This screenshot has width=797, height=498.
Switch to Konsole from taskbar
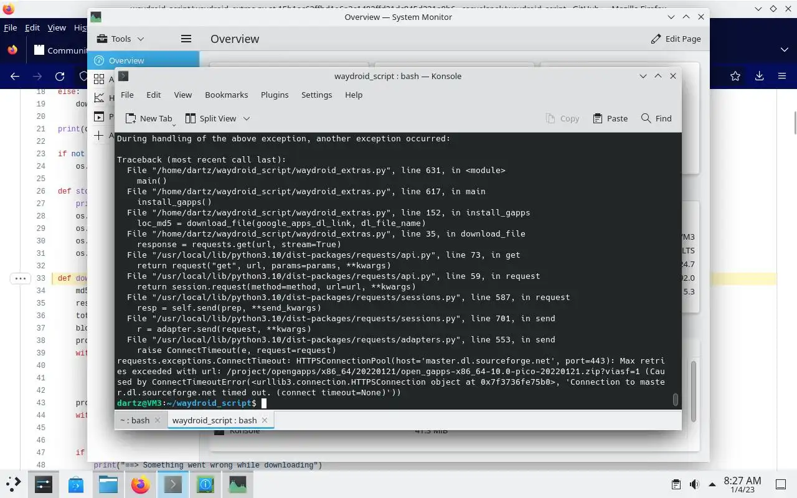click(173, 484)
